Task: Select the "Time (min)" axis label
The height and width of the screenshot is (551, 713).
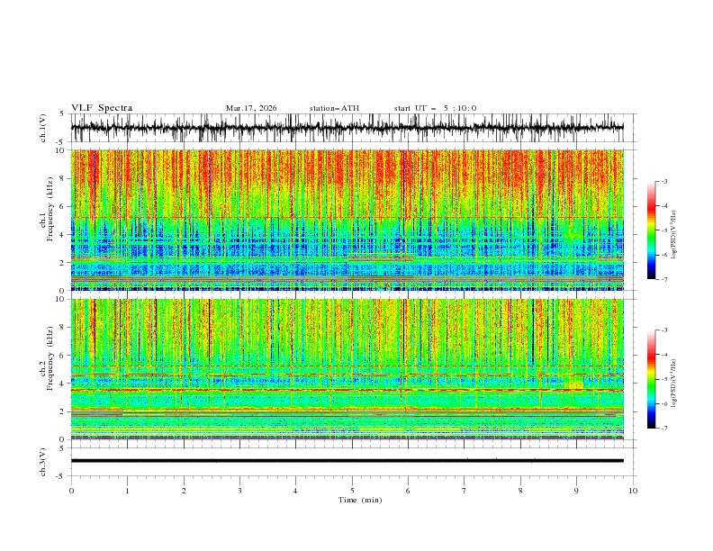Action: click(x=360, y=500)
